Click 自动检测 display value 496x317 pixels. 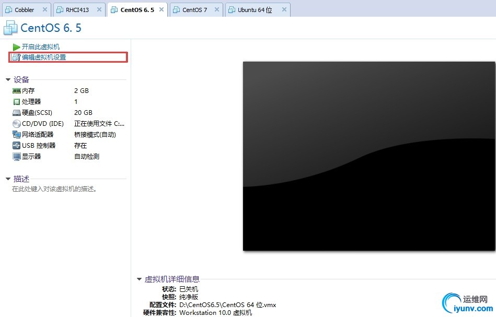[87, 157]
